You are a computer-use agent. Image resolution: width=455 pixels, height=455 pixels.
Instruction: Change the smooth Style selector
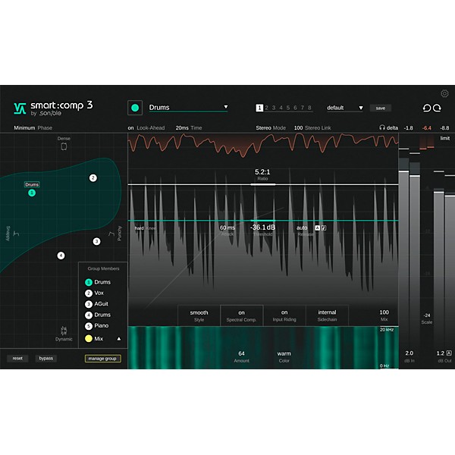199,315
